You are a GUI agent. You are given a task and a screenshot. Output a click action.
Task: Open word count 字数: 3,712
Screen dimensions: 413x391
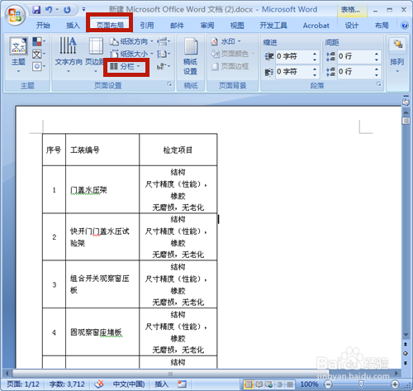pyautogui.click(x=67, y=384)
